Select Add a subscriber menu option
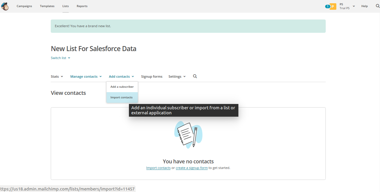380x192 pixels. 122,87
